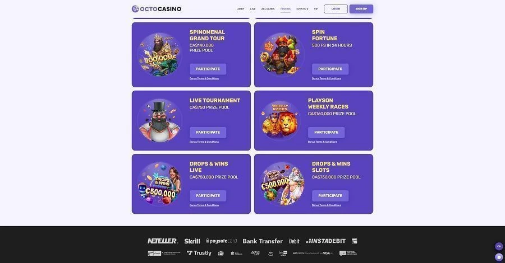Click the paysafecard logo
Image resolution: width=505 pixels, height=263 pixels.
pyautogui.click(x=221, y=241)
